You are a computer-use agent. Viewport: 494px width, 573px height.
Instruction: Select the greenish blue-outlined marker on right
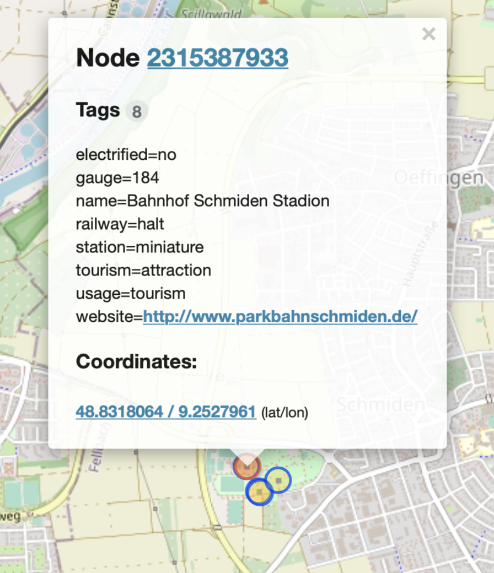[279, 480]
